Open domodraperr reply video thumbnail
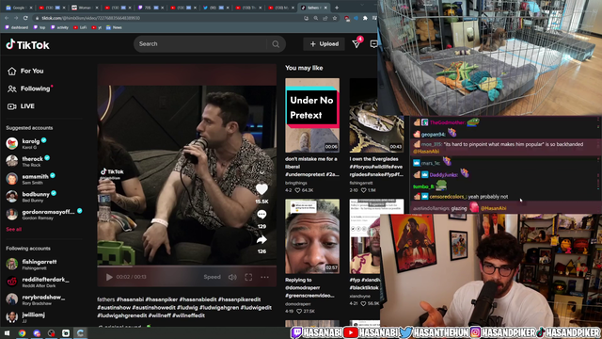This screenshot has width=602, height=339. [312, 236]
